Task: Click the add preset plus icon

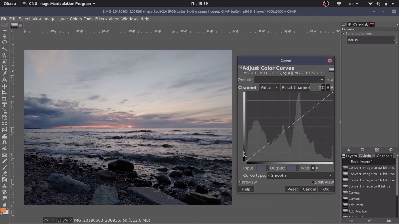Action: pos(328,80)
